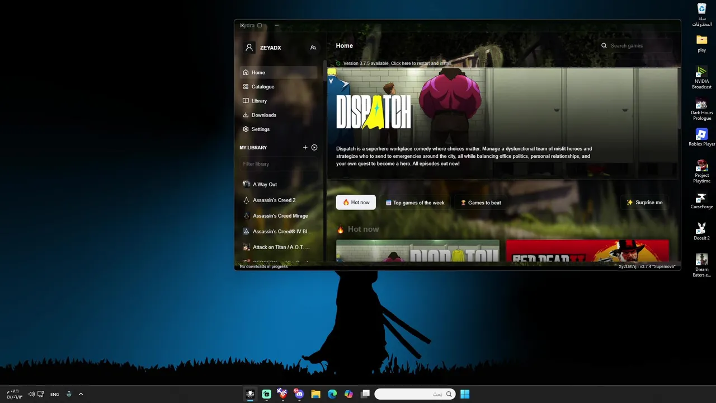This screenshot has height=403, width=716.
Task: Open the Streamlabs taskbar icon
Action: pyautogui.click(x=266, y=394)
